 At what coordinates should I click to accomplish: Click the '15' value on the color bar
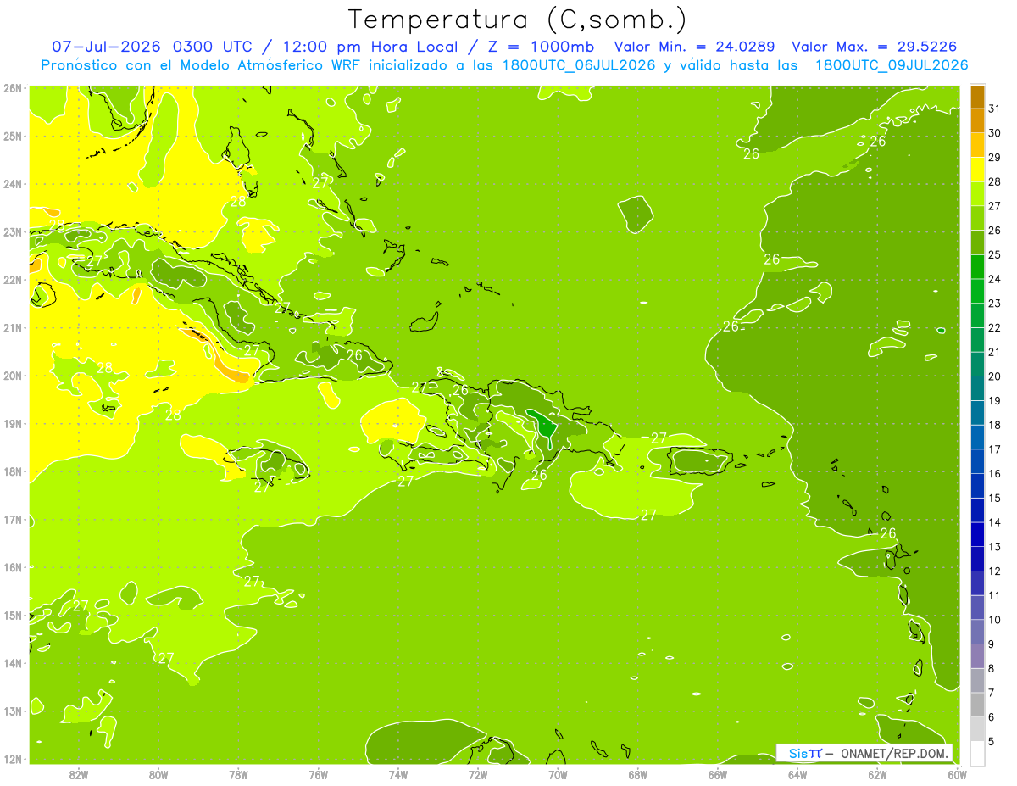pyautogui.click(x=994, y=498)
